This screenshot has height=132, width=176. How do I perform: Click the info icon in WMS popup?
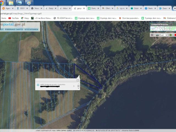coord(38,85)
